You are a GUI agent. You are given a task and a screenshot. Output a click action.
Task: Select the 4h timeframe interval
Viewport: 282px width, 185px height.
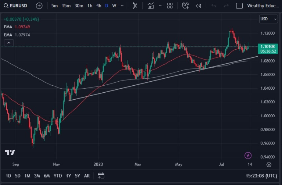click(99, 6)
